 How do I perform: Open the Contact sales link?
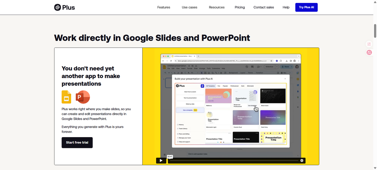click(264, 7)
